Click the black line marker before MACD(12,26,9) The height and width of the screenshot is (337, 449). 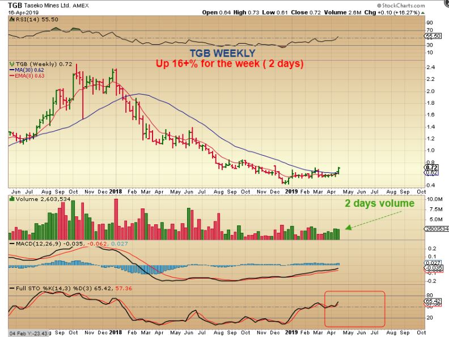(12, 244)
